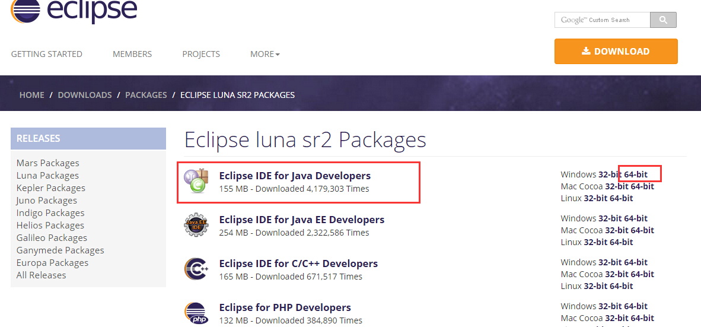Open Helios Packages release
Image resolution: width=701 pixels, height=327 pixels.
[x=50, y=226]
